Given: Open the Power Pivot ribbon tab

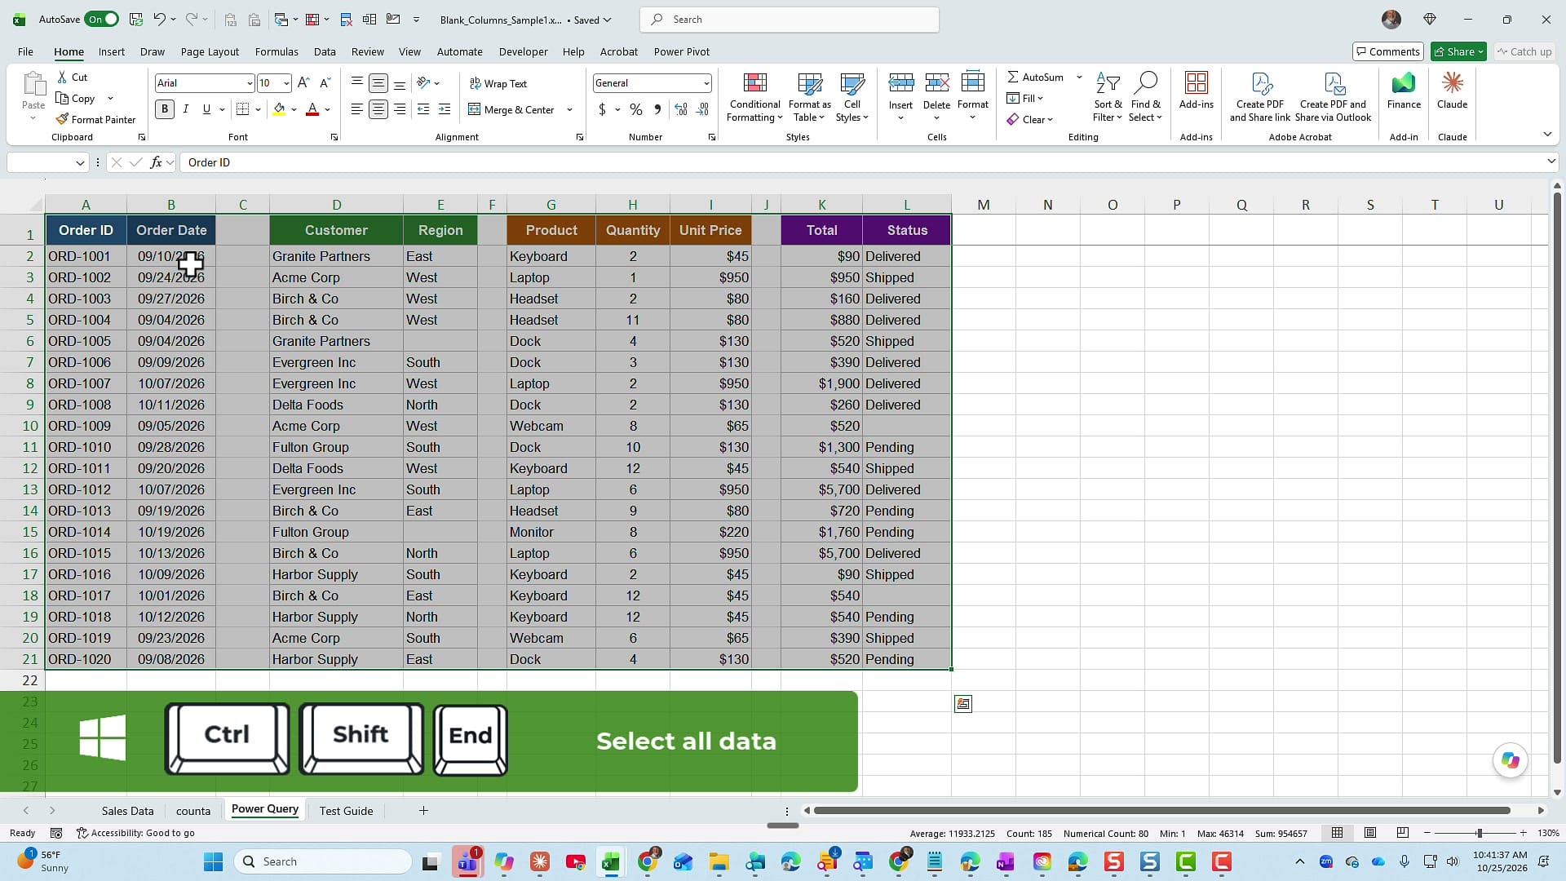Looking at the screenshot, I should (x=682, y=51).
